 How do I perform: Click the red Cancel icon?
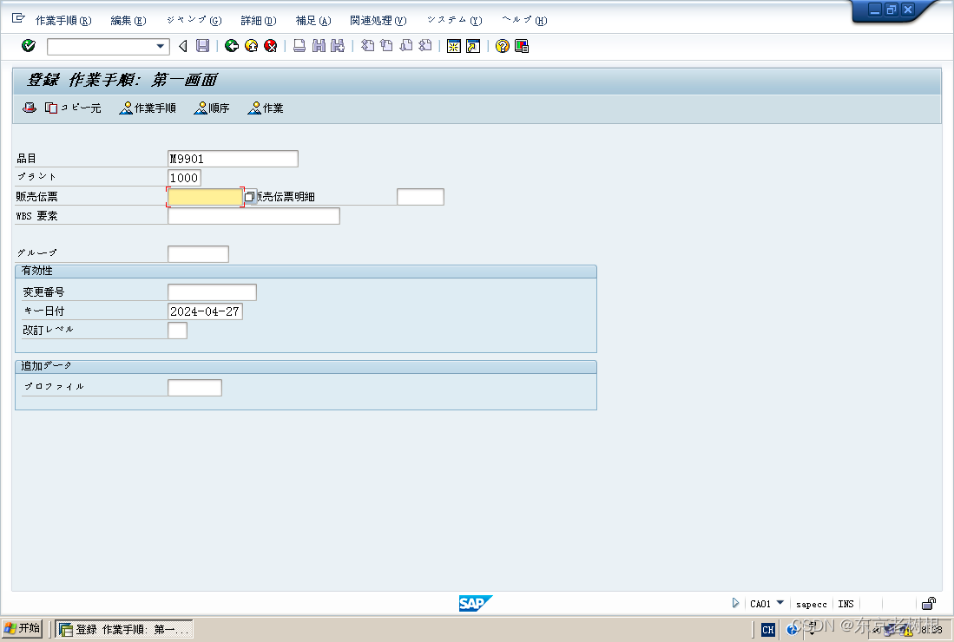pos(269,46)
